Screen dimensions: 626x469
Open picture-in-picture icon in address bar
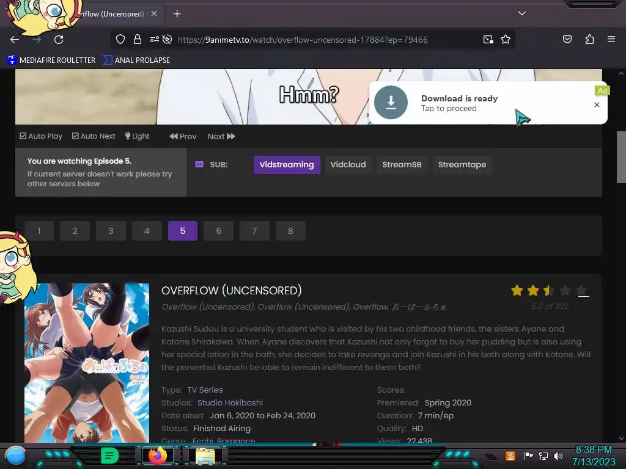coord(488,40)
